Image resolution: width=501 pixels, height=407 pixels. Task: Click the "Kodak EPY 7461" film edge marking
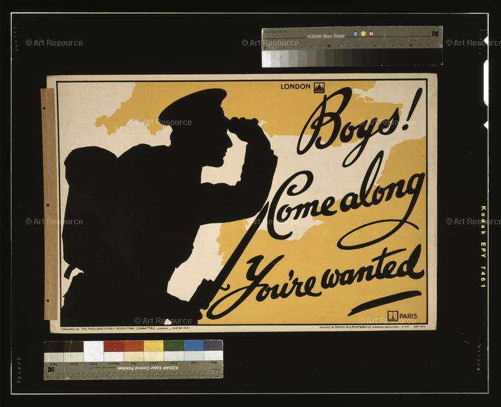[x=483, y=247]
